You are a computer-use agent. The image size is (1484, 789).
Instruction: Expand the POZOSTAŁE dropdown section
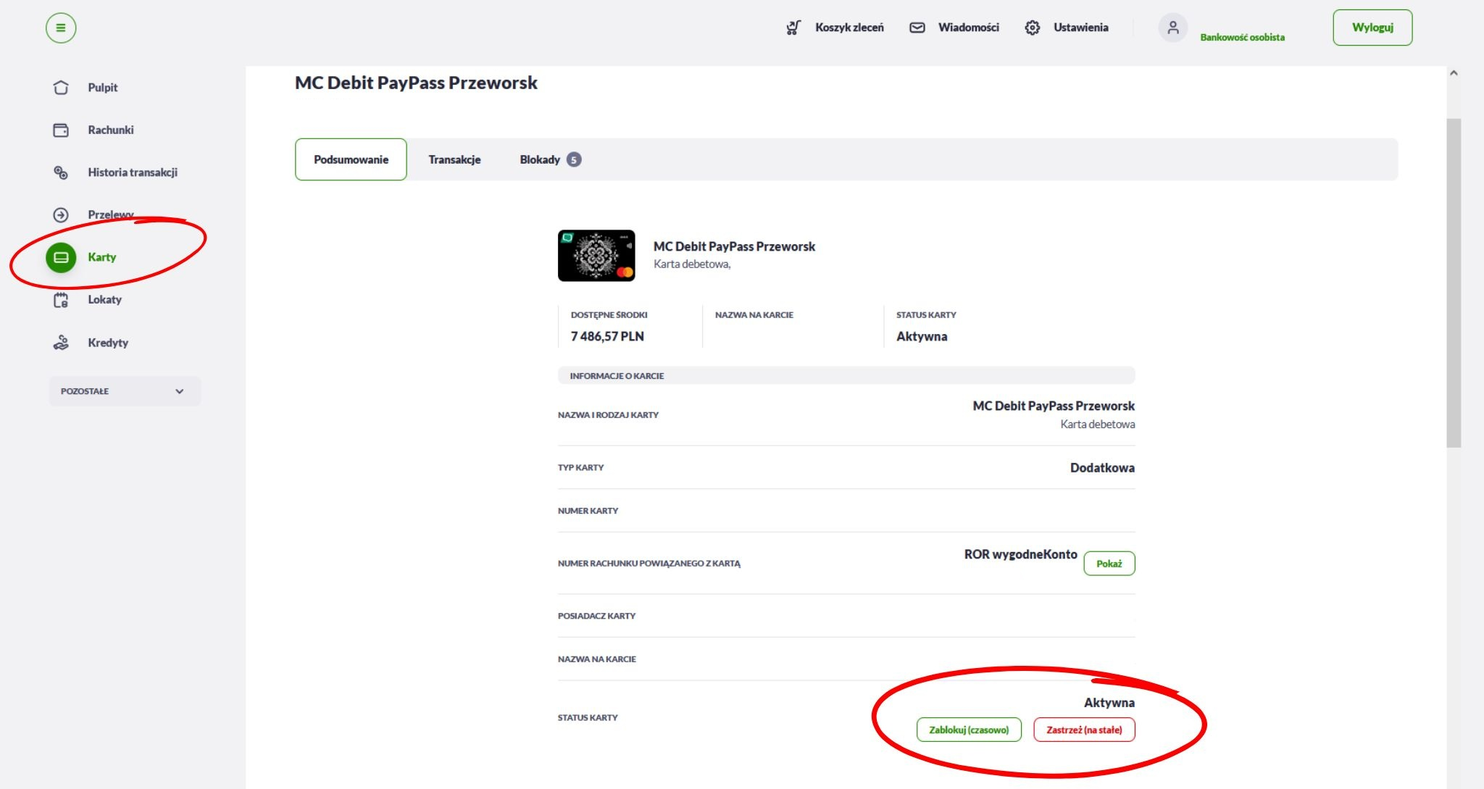(x=125, y=391)
